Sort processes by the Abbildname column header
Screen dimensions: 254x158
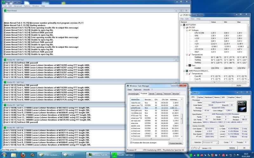pos(137,100)
